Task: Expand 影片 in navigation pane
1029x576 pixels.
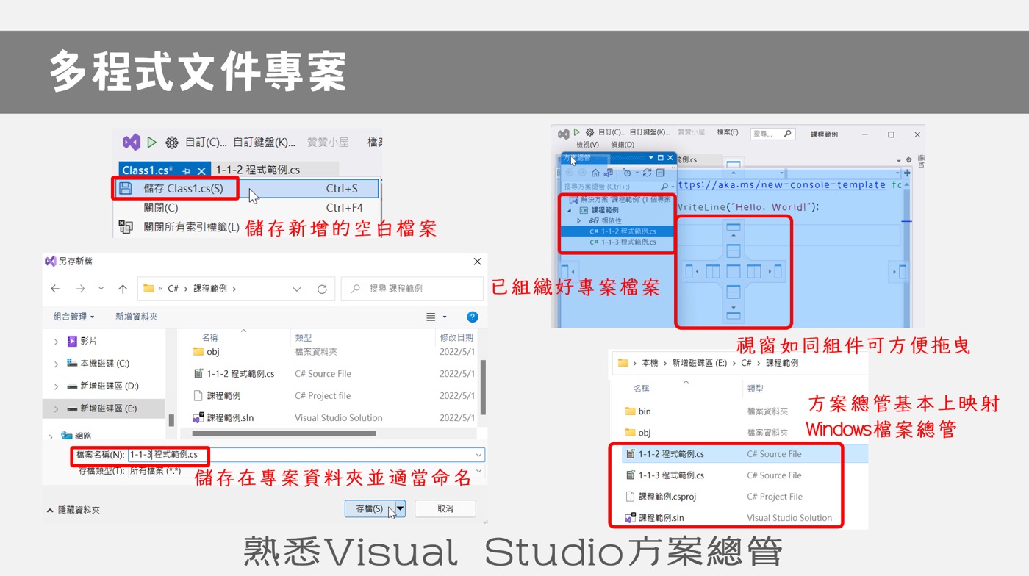Action: pyautogui.click(x=56, y=342)
